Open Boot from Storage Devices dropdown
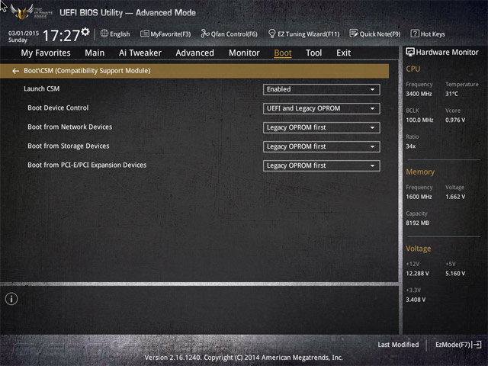 click(x=321, y=146)
